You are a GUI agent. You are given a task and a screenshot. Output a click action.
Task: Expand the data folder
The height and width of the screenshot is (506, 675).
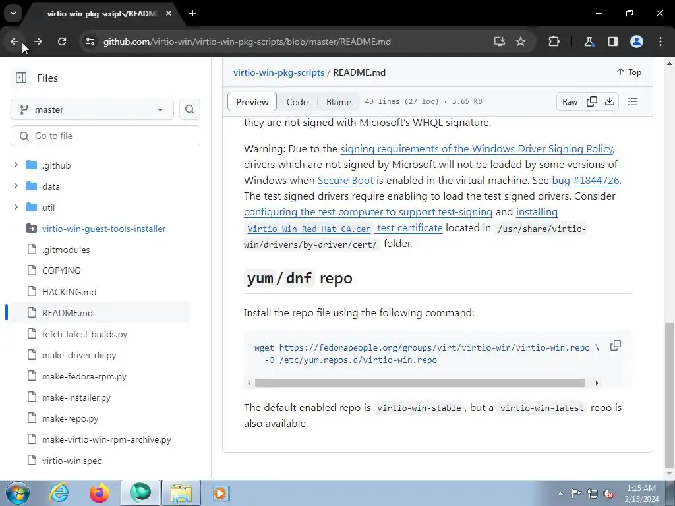click(x=16, y=186)
